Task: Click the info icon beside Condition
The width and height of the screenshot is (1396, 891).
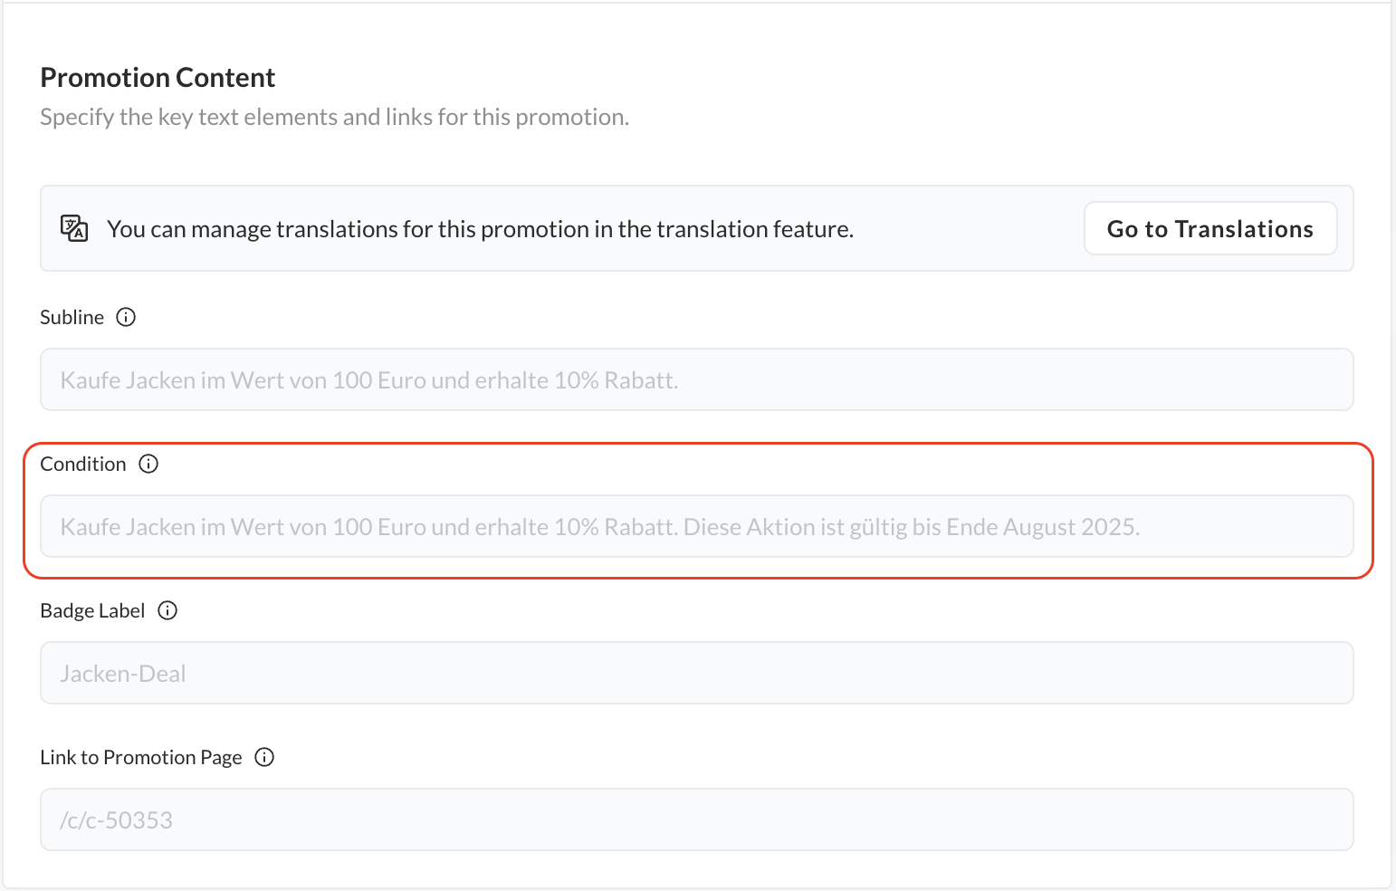Action: coord(148,464)
